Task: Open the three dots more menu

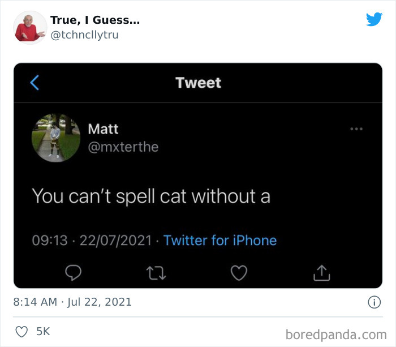Action: pos(356,129)
